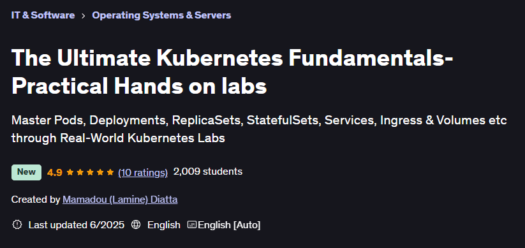Click the breadcrumb chevron separator
The image size is (525, 248).
click(x=84, y=16)
